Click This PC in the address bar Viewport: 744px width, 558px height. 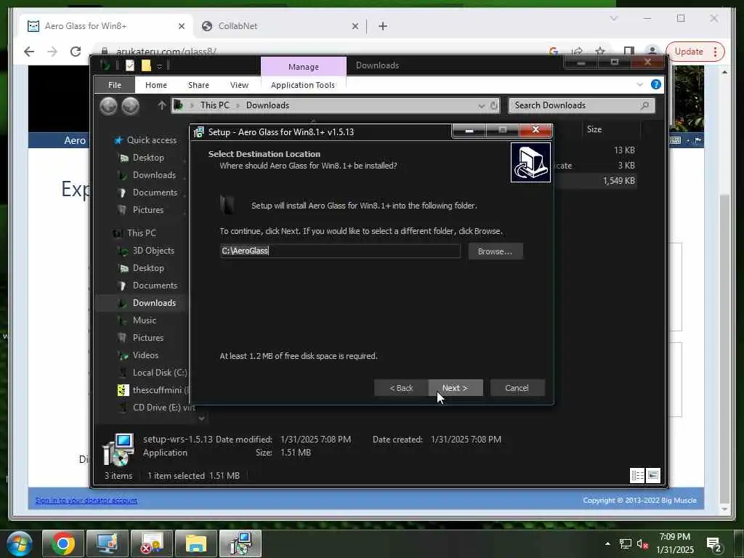pyautogui.click(x=214, y=105)
